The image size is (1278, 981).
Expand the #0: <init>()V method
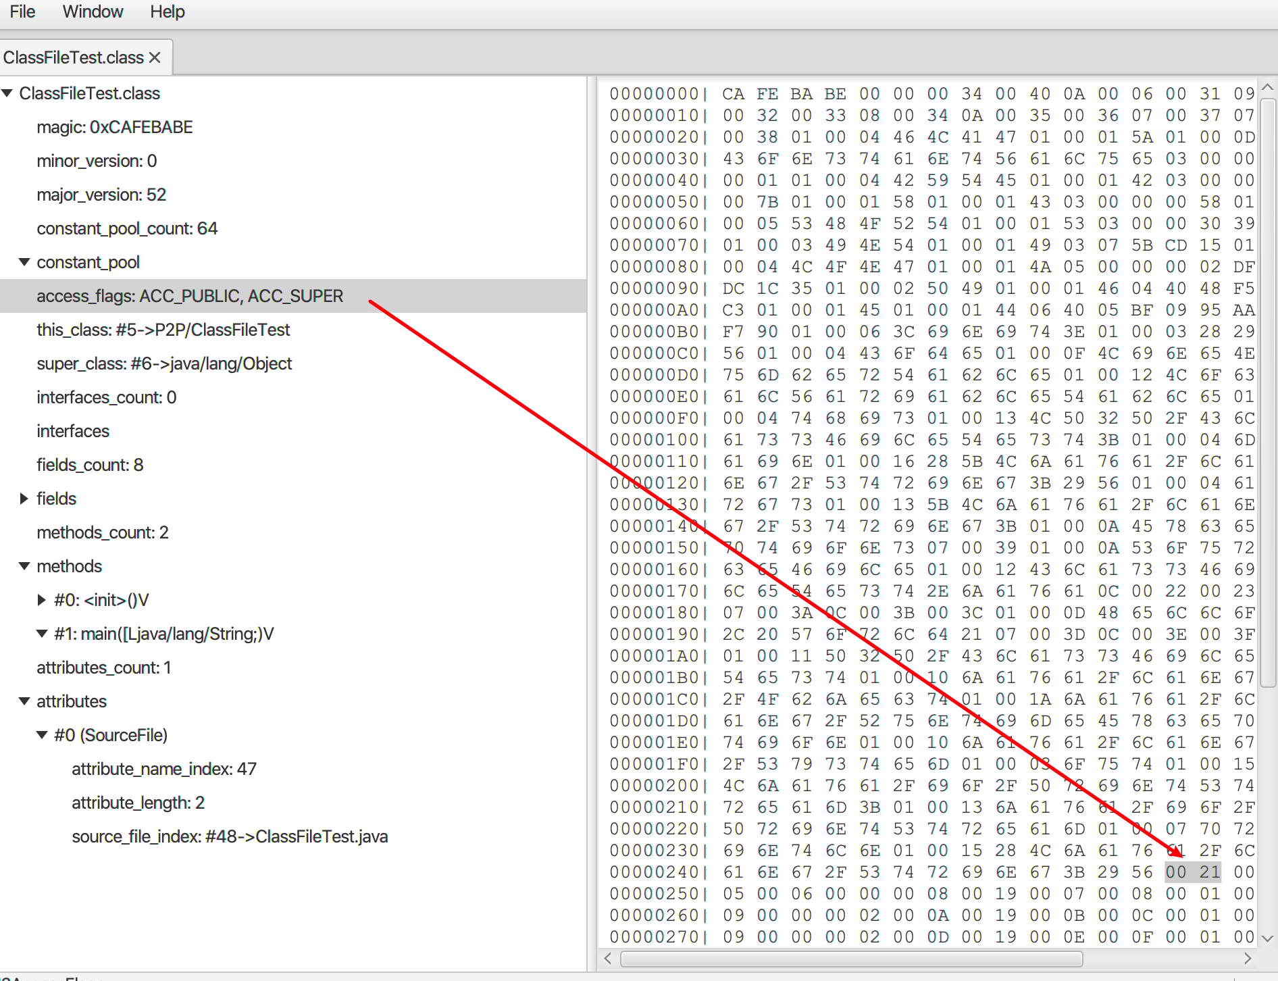pyautogui.click(x=42, y=600)
